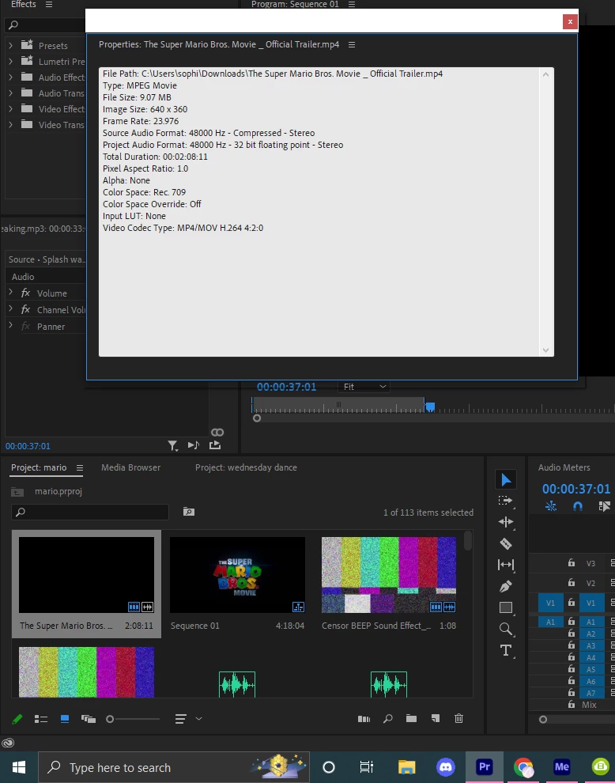Screen dimensions: 615x783
Task: Click the export arrow icon in Effect Controls
Action: (215, 445)
